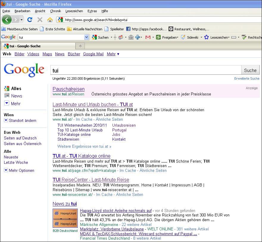The width and height of the screenshot is (262, 242).
Task: Open the Erste Schritte bookmark
Action: (52, 29)
